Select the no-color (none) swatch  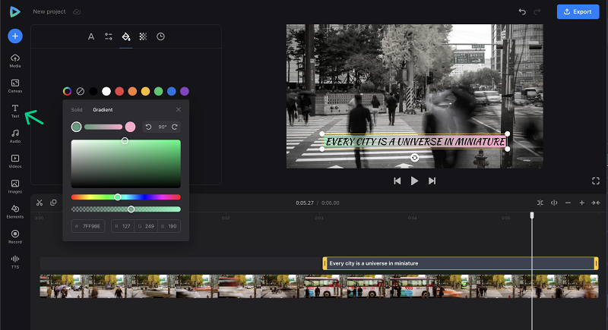[x=81, y=91]
